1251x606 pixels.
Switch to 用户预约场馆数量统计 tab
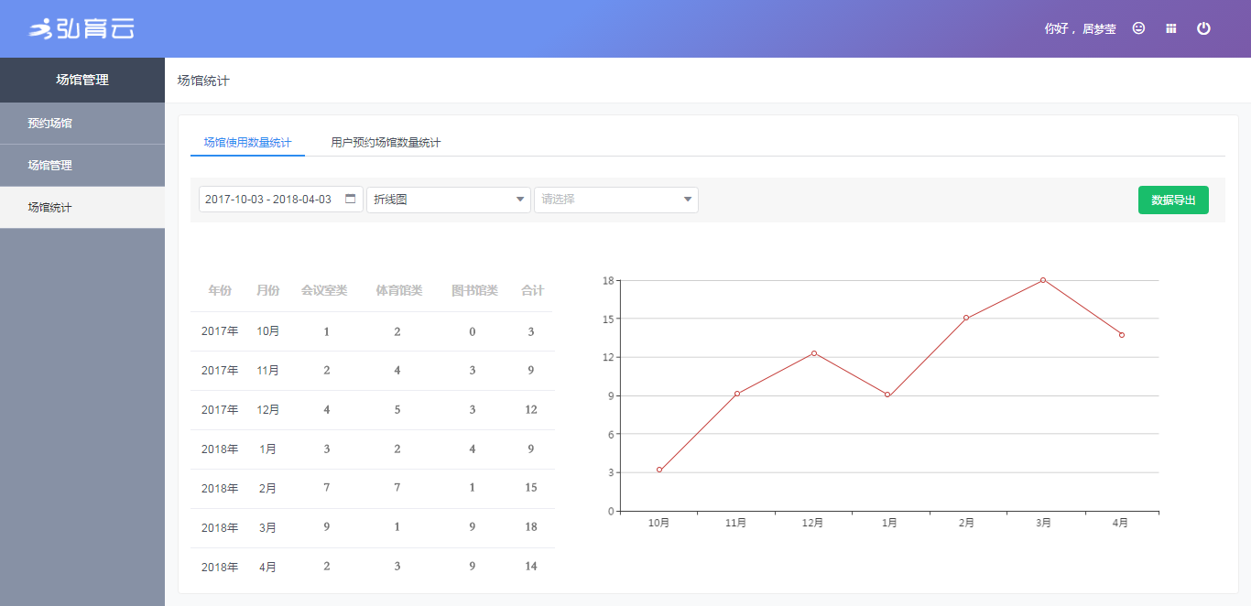point(386,143)
